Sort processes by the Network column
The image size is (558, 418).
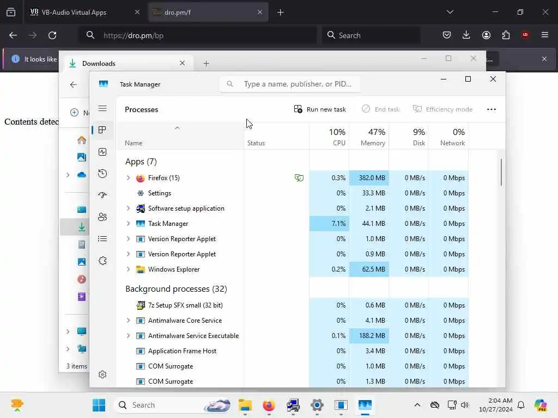pos(449,137)
